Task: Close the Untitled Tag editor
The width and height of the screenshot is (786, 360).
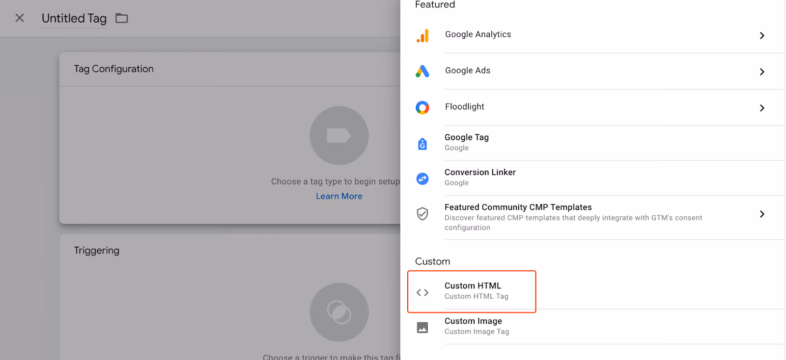Action: point(20,18)
